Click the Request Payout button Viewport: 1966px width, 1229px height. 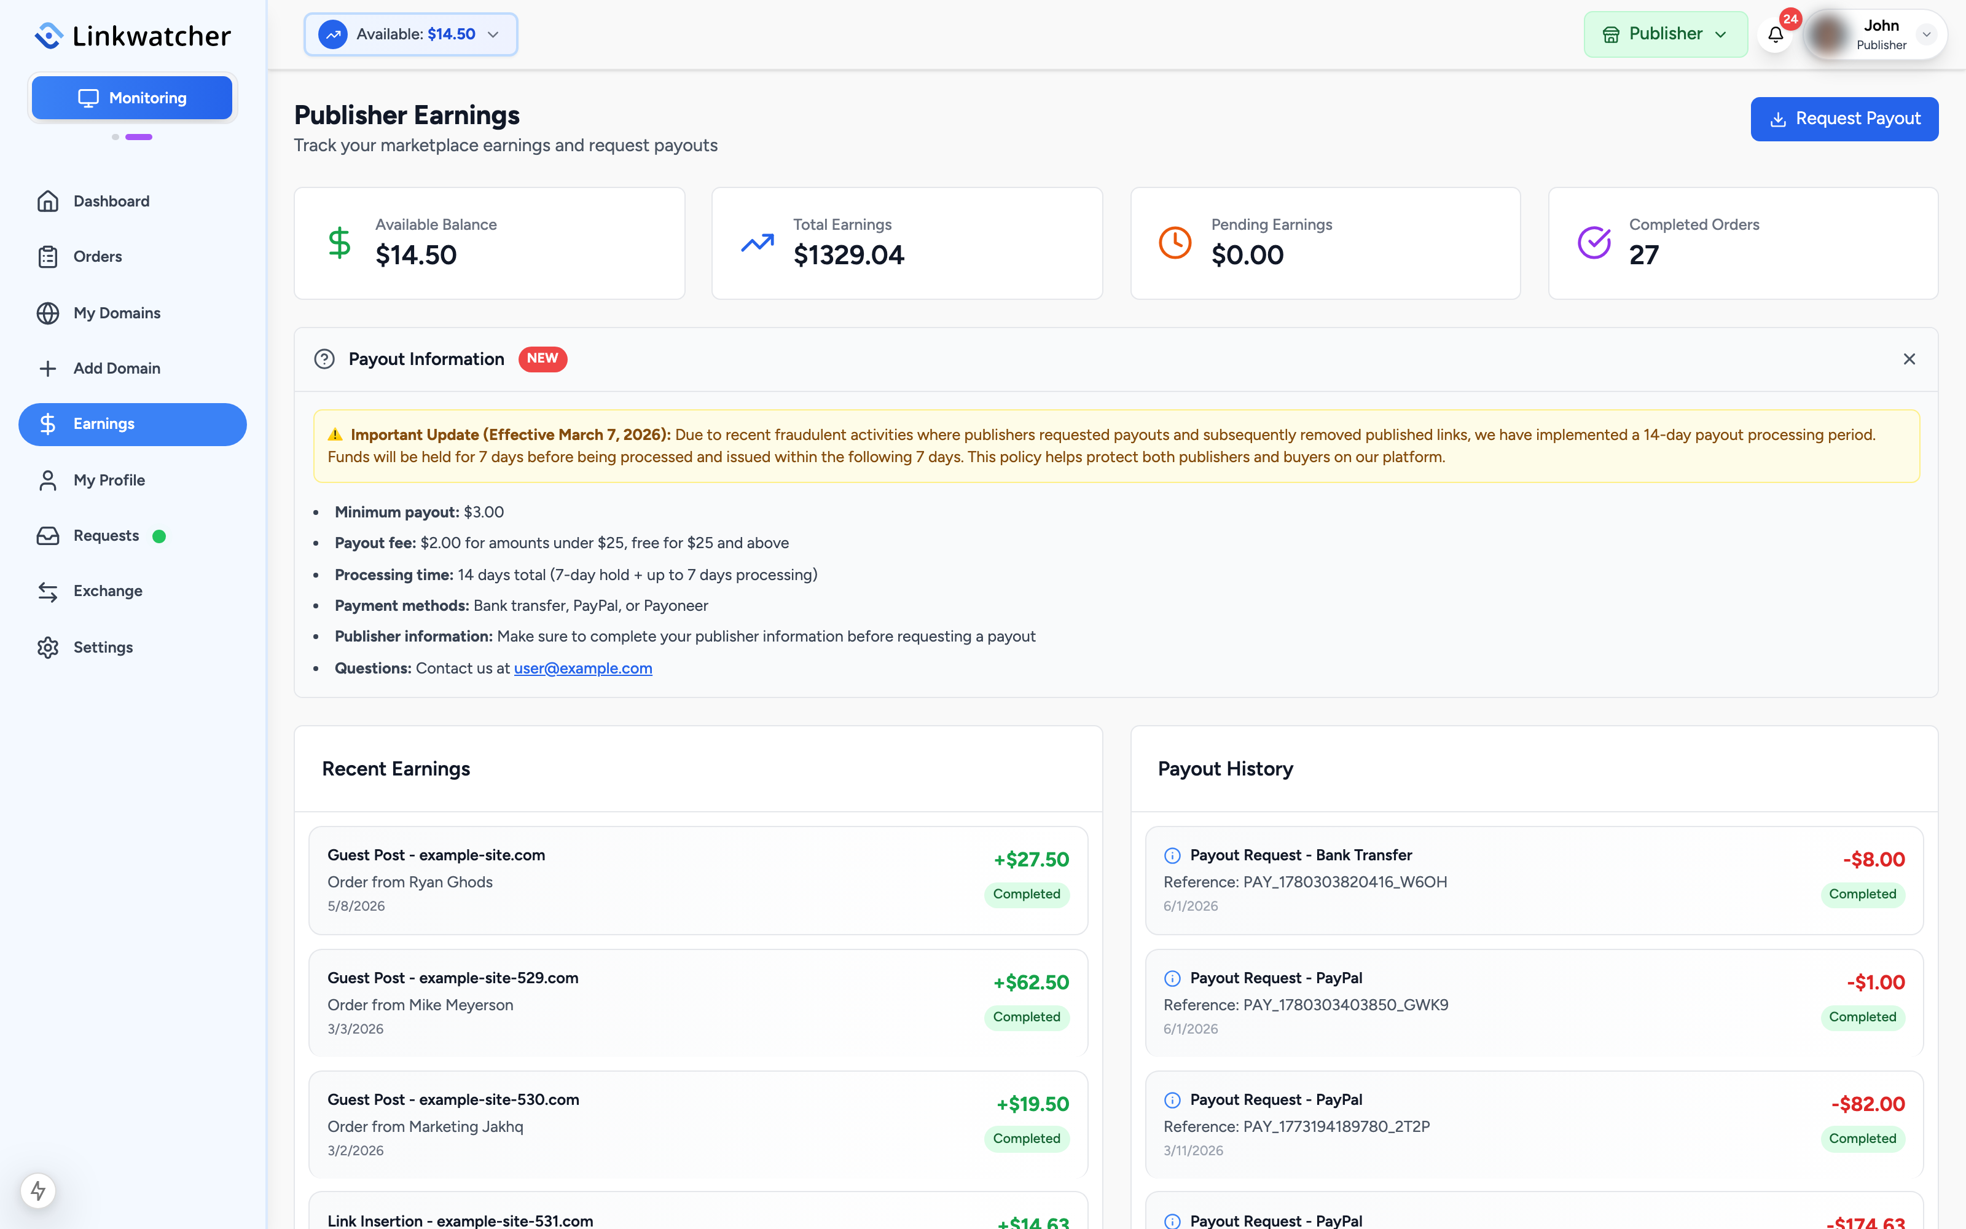1844,119
